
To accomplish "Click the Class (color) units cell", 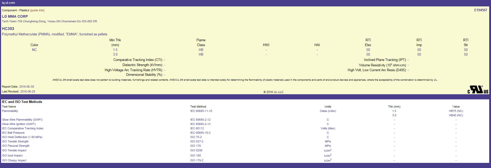I will [x=328, y=111].
